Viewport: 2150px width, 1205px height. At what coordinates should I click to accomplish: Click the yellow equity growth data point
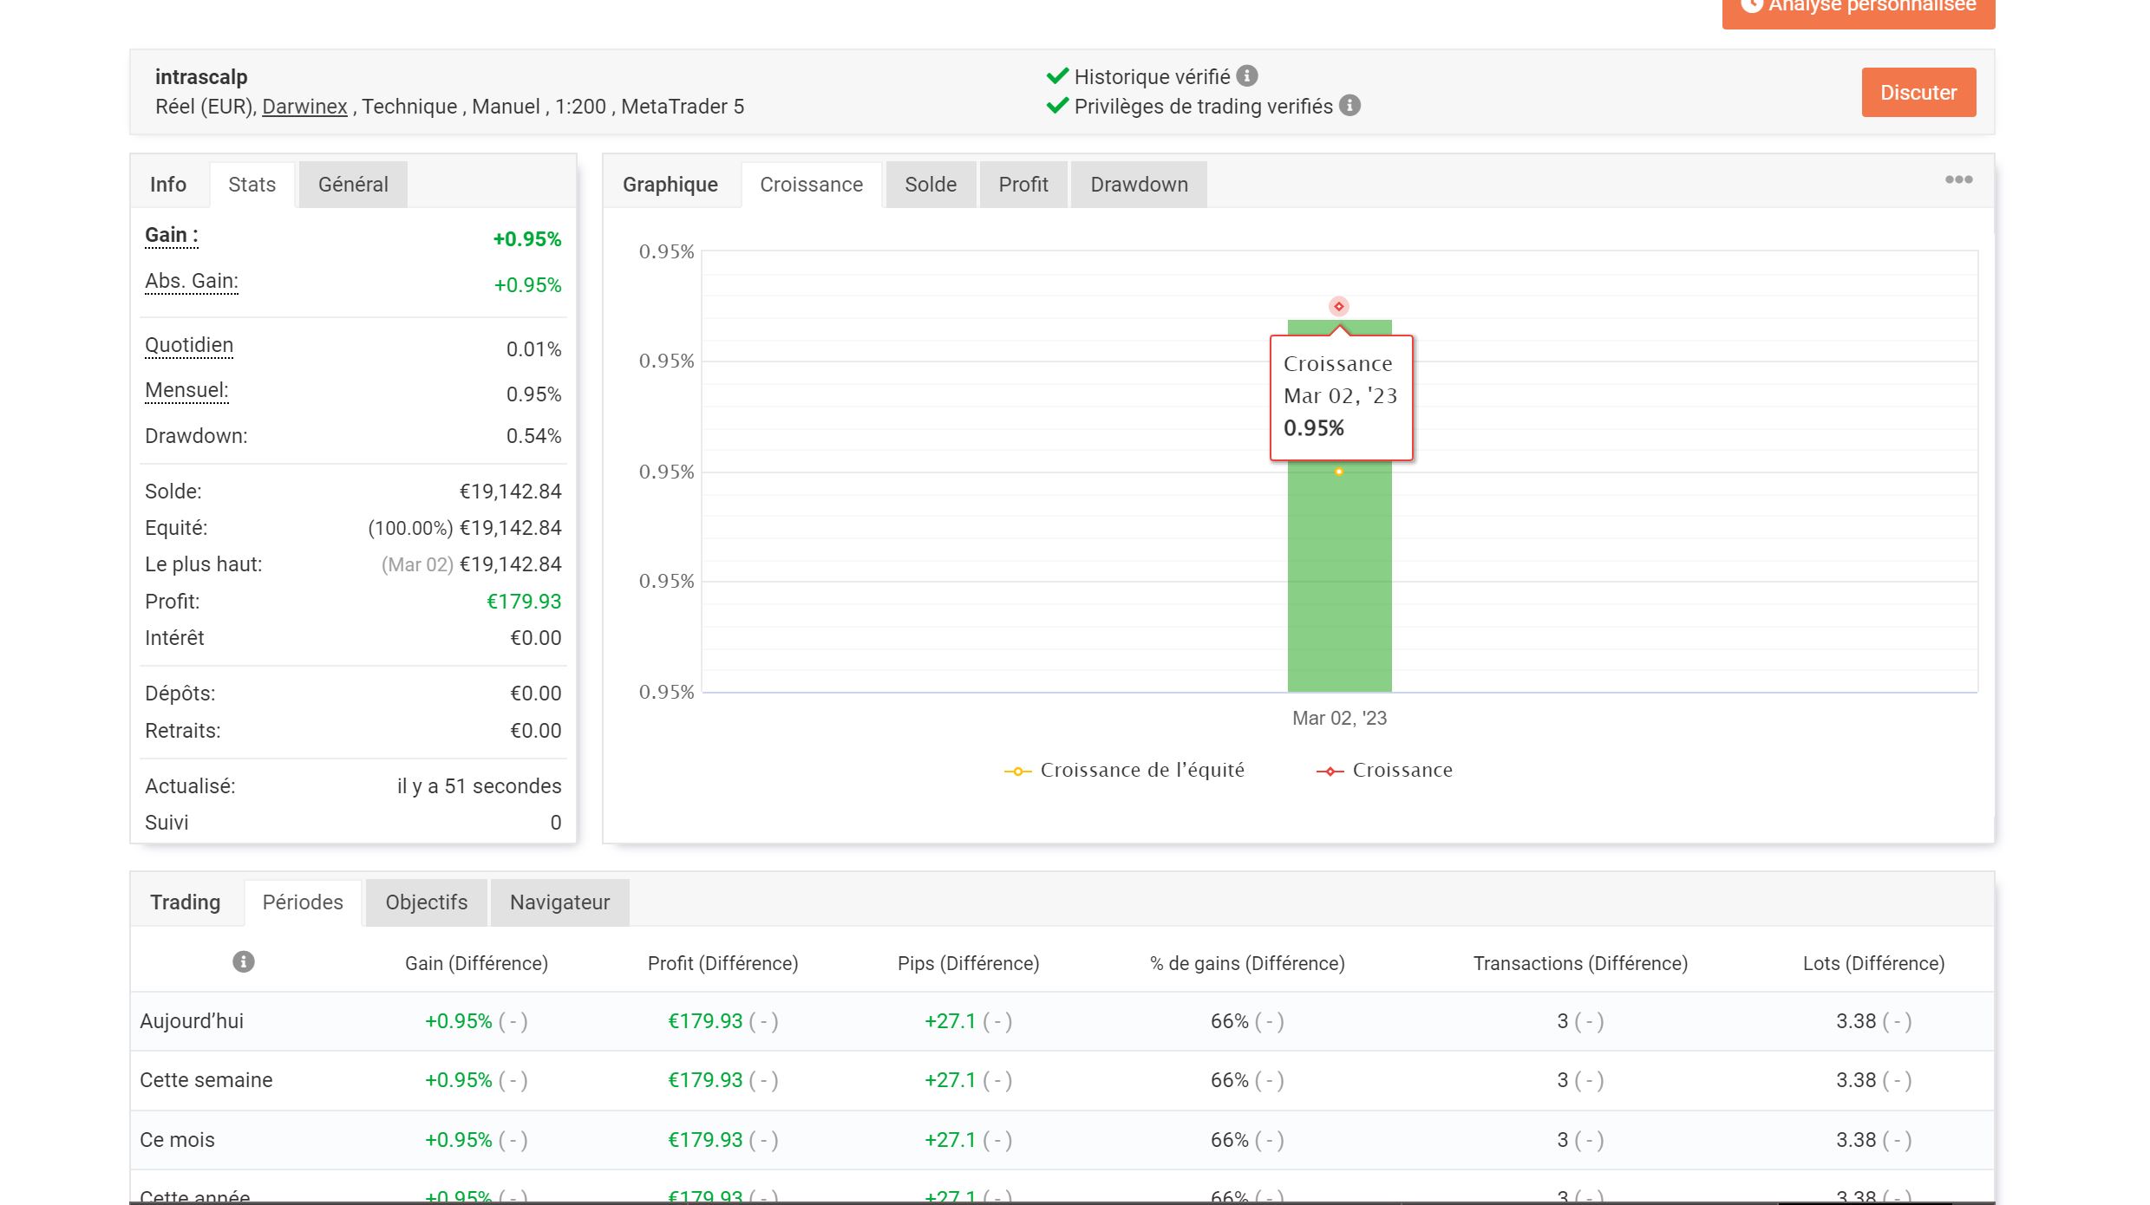pos(1339,472)
